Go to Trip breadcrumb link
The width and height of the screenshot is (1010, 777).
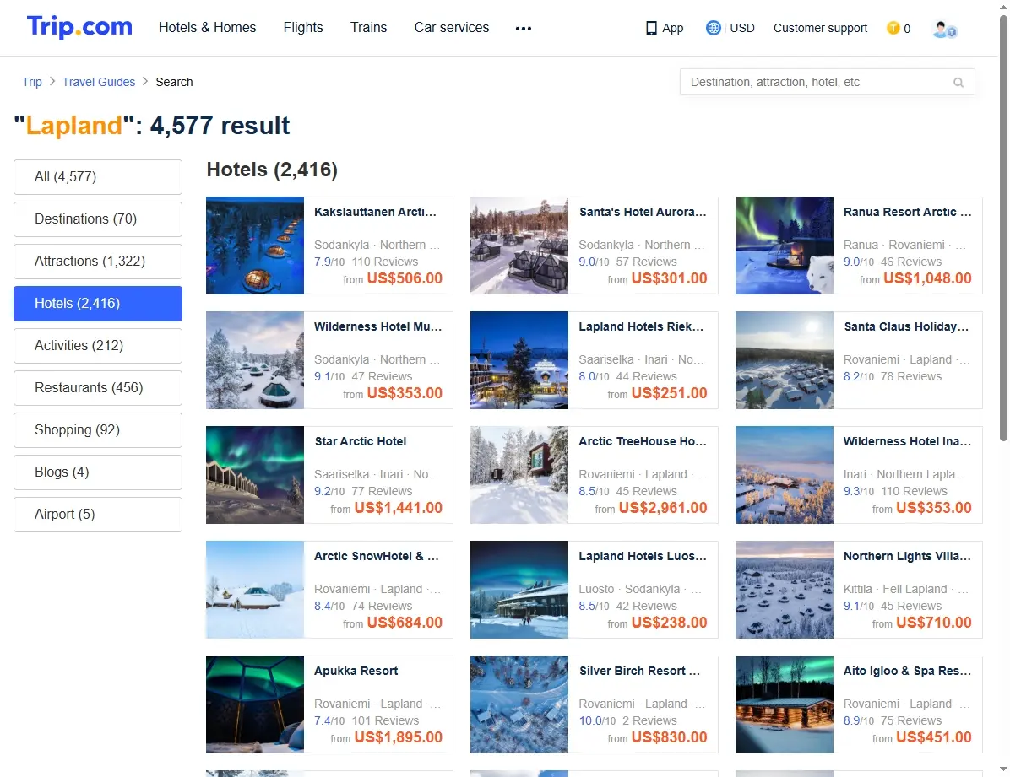[31, 82]
